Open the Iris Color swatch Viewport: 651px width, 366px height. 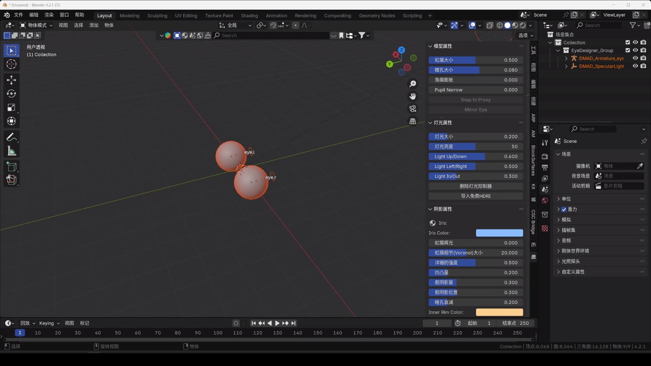coord(499,233)
